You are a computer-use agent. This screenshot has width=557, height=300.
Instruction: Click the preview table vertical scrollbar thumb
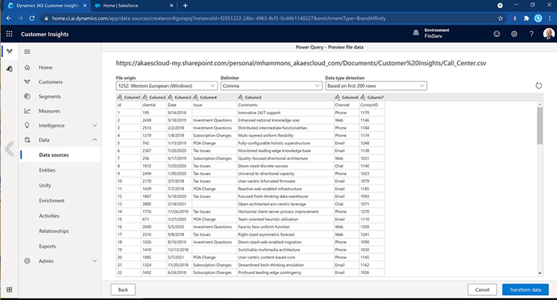[540, 126]
